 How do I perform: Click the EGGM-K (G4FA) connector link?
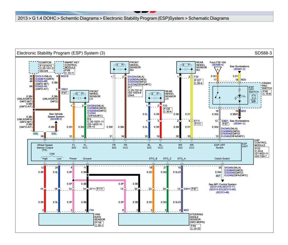[x=41, y=79]
